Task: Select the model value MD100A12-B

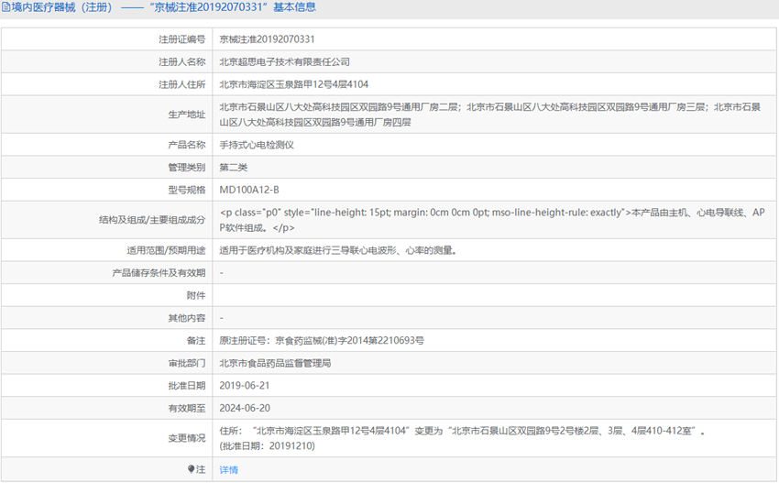Action: (x=249, y=190)
